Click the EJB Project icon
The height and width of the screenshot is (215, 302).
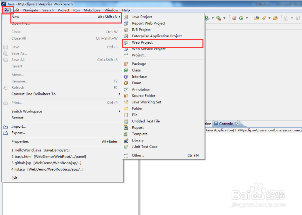126,30
